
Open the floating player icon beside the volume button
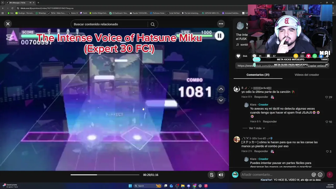[212, 175]
